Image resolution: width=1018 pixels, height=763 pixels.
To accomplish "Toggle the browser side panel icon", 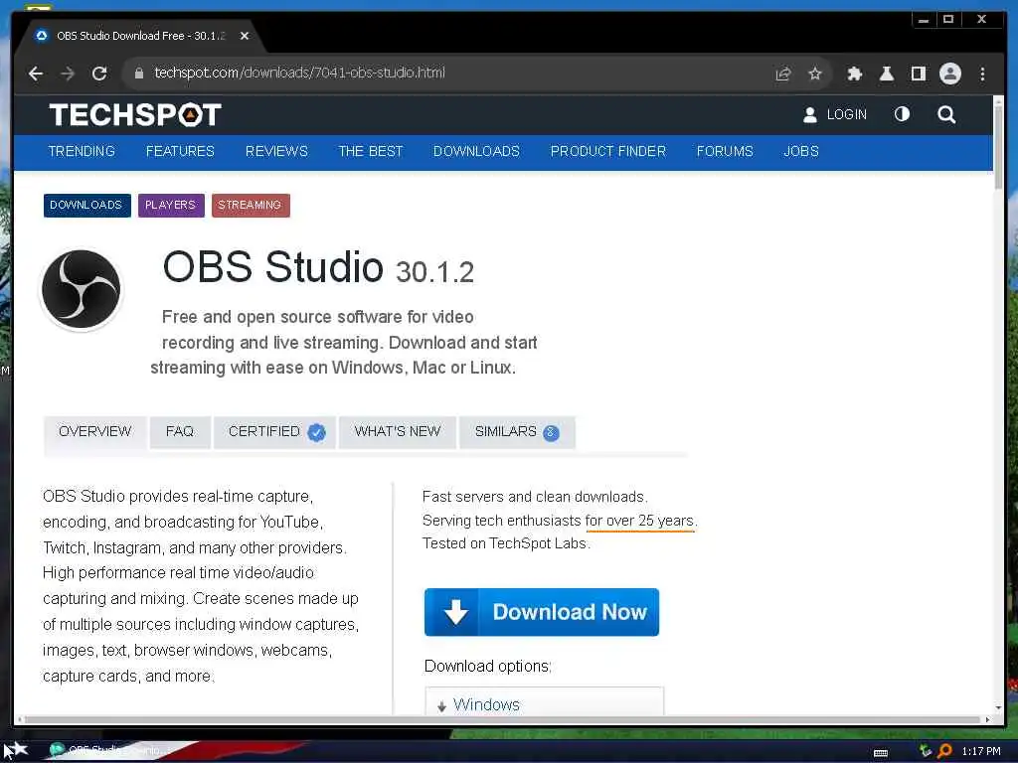I will coord(918,74).
